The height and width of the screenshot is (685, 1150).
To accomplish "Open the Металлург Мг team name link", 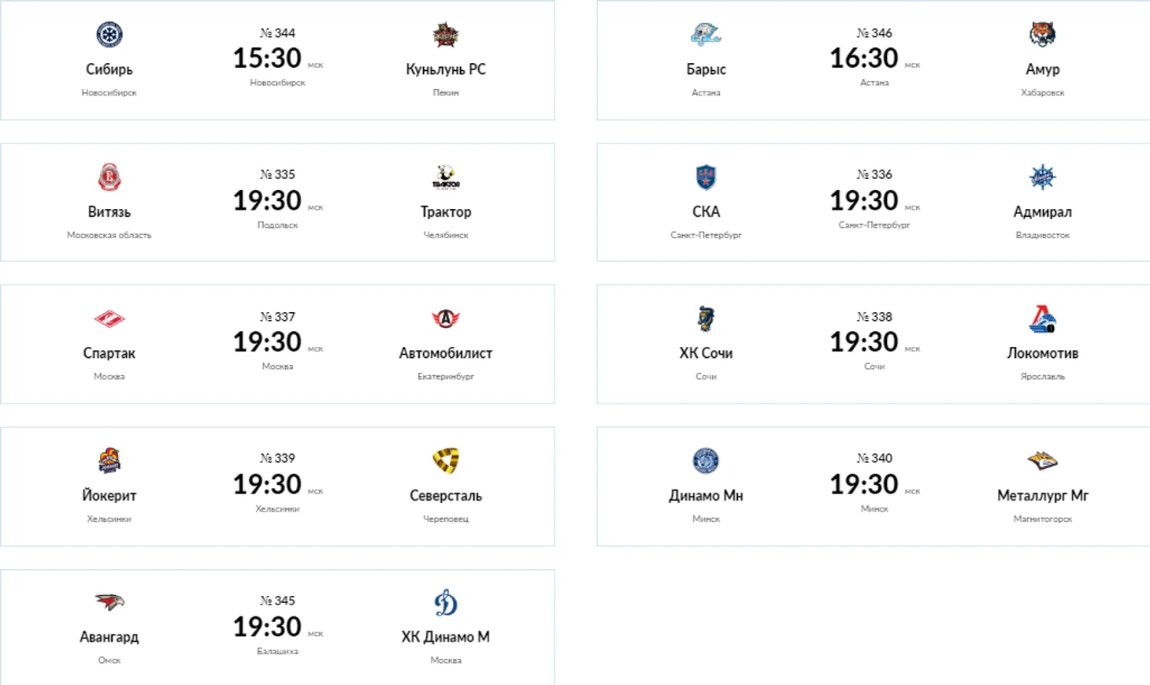I will pyautogui.click(x=1042, y=496).
